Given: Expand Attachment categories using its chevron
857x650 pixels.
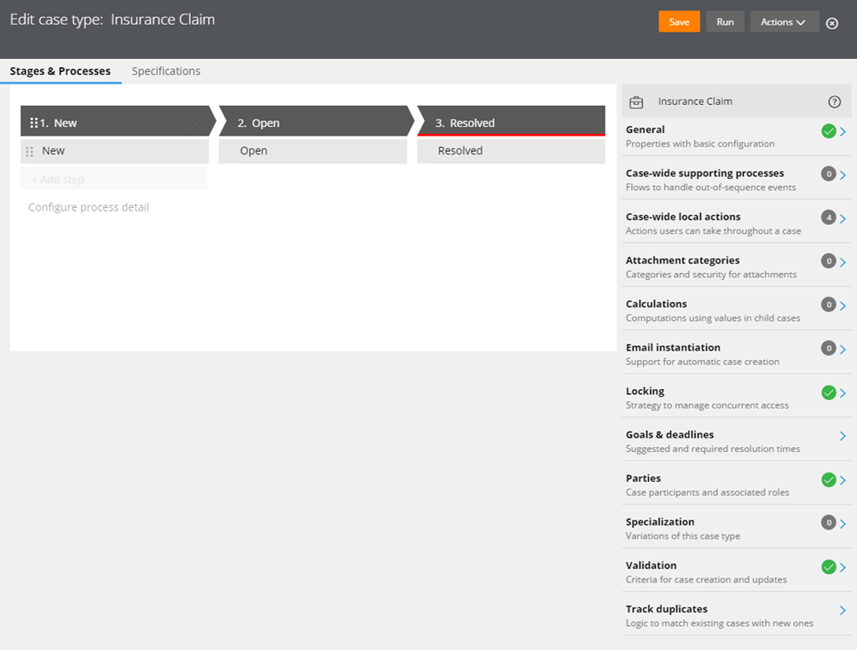Looking at the screenshot, I should pos(843,262).
